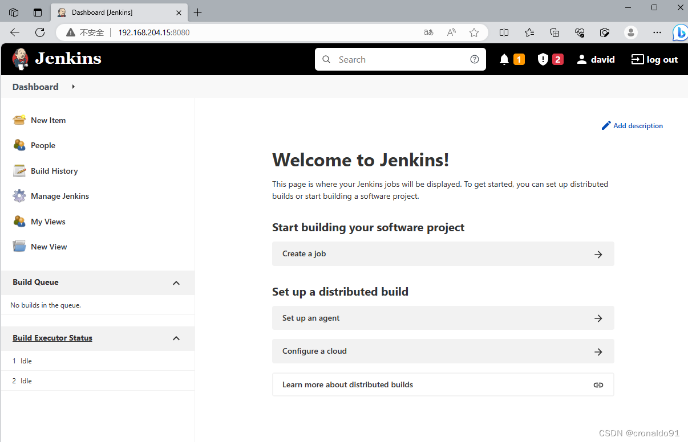
Task: Click Configure a cloud button
Action: point(443,351)
